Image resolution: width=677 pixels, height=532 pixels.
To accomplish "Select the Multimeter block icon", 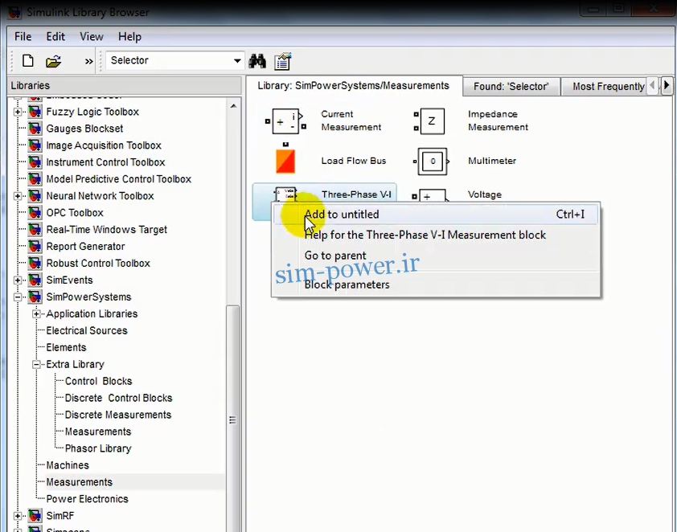I will click(x=431, y=162).
